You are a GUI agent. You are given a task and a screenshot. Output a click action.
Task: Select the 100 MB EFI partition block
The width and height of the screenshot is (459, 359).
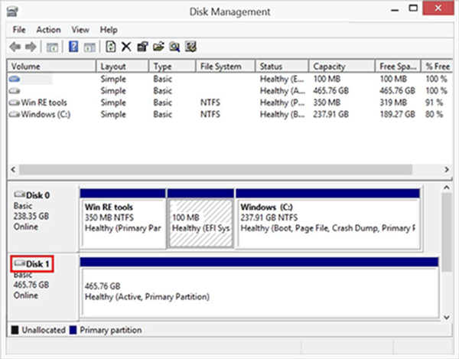[200, 219]
